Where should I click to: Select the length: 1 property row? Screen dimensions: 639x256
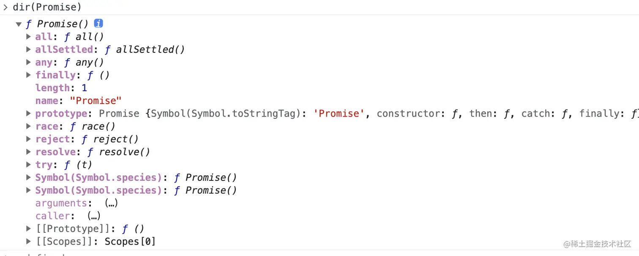61,88
